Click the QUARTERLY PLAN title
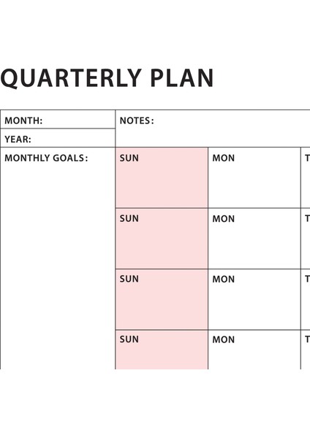The image size is (310, 438). pos(107,78)
